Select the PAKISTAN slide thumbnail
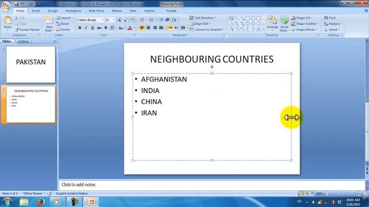 tap(31, 64)
